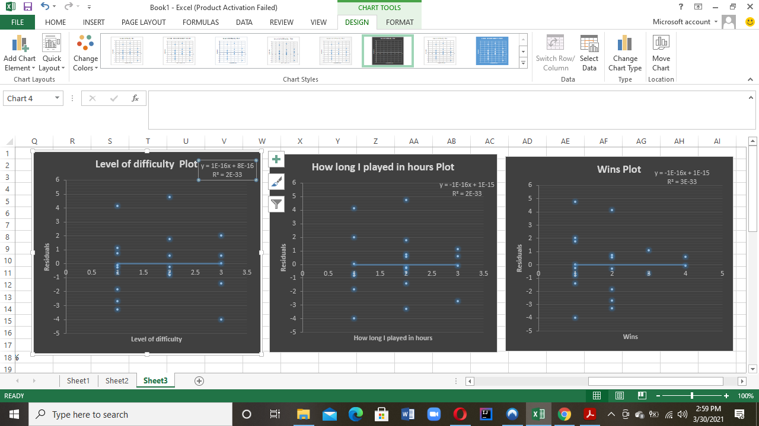Select trendline equation label in Wins Plot

[681, 177]
